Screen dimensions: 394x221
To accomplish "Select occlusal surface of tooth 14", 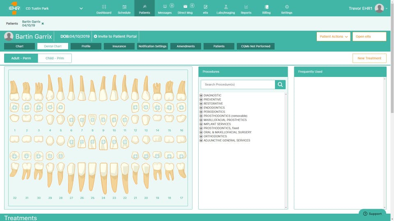I will 157,108.
